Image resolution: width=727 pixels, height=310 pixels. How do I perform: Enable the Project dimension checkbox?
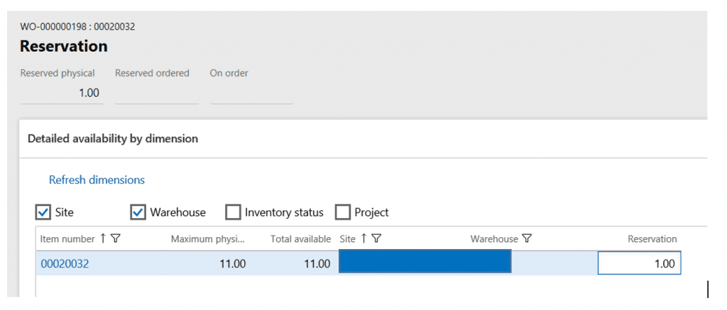tap(343, 212)
